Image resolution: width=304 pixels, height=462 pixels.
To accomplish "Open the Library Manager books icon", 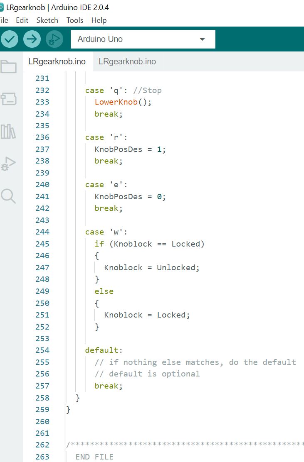I will (x=9, y=131).
